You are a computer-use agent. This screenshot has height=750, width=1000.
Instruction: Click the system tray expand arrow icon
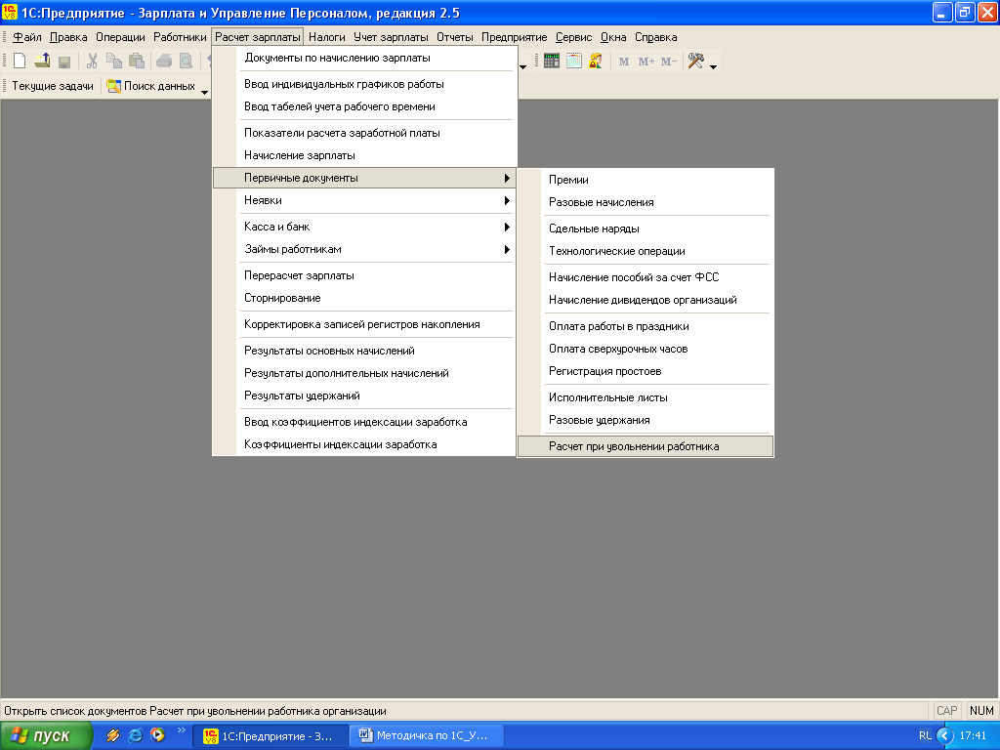944,736
